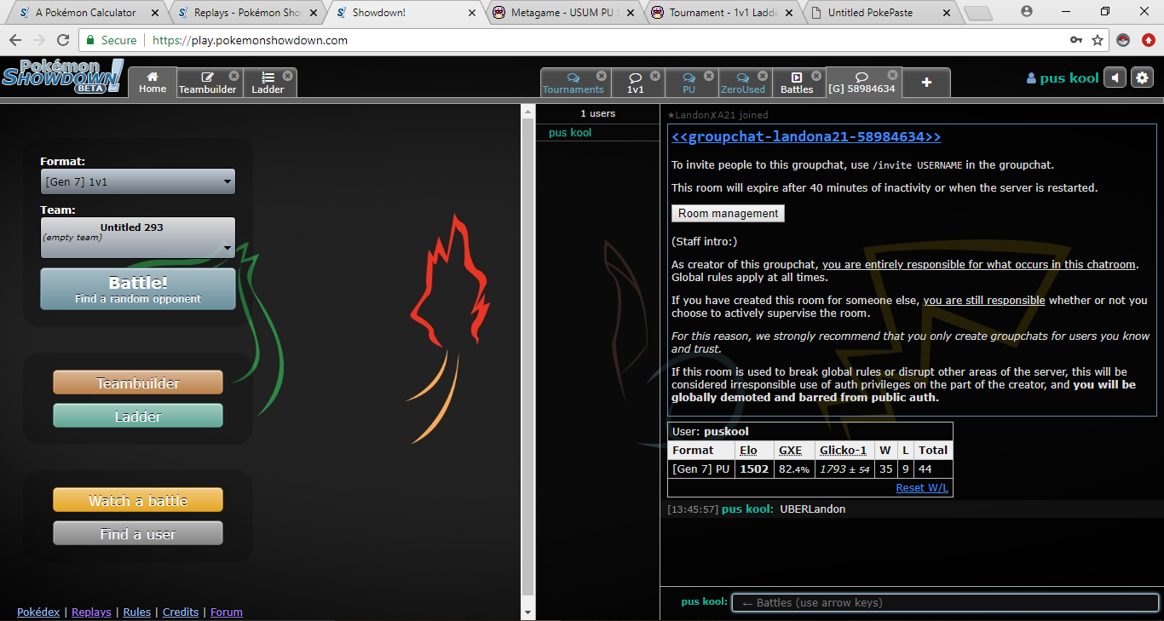
Task: Click the user list scrollbar down arrow
Action: pos(528,612)
